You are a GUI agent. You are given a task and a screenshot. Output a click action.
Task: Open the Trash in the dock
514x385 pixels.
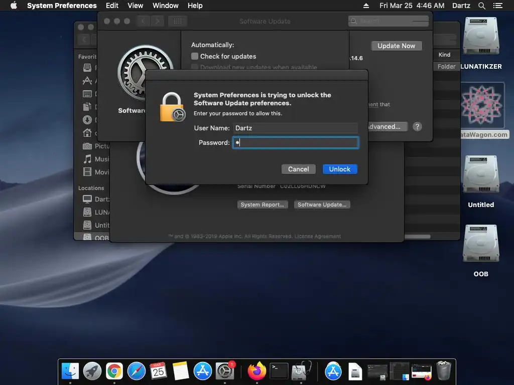click(x=444, y=370)
